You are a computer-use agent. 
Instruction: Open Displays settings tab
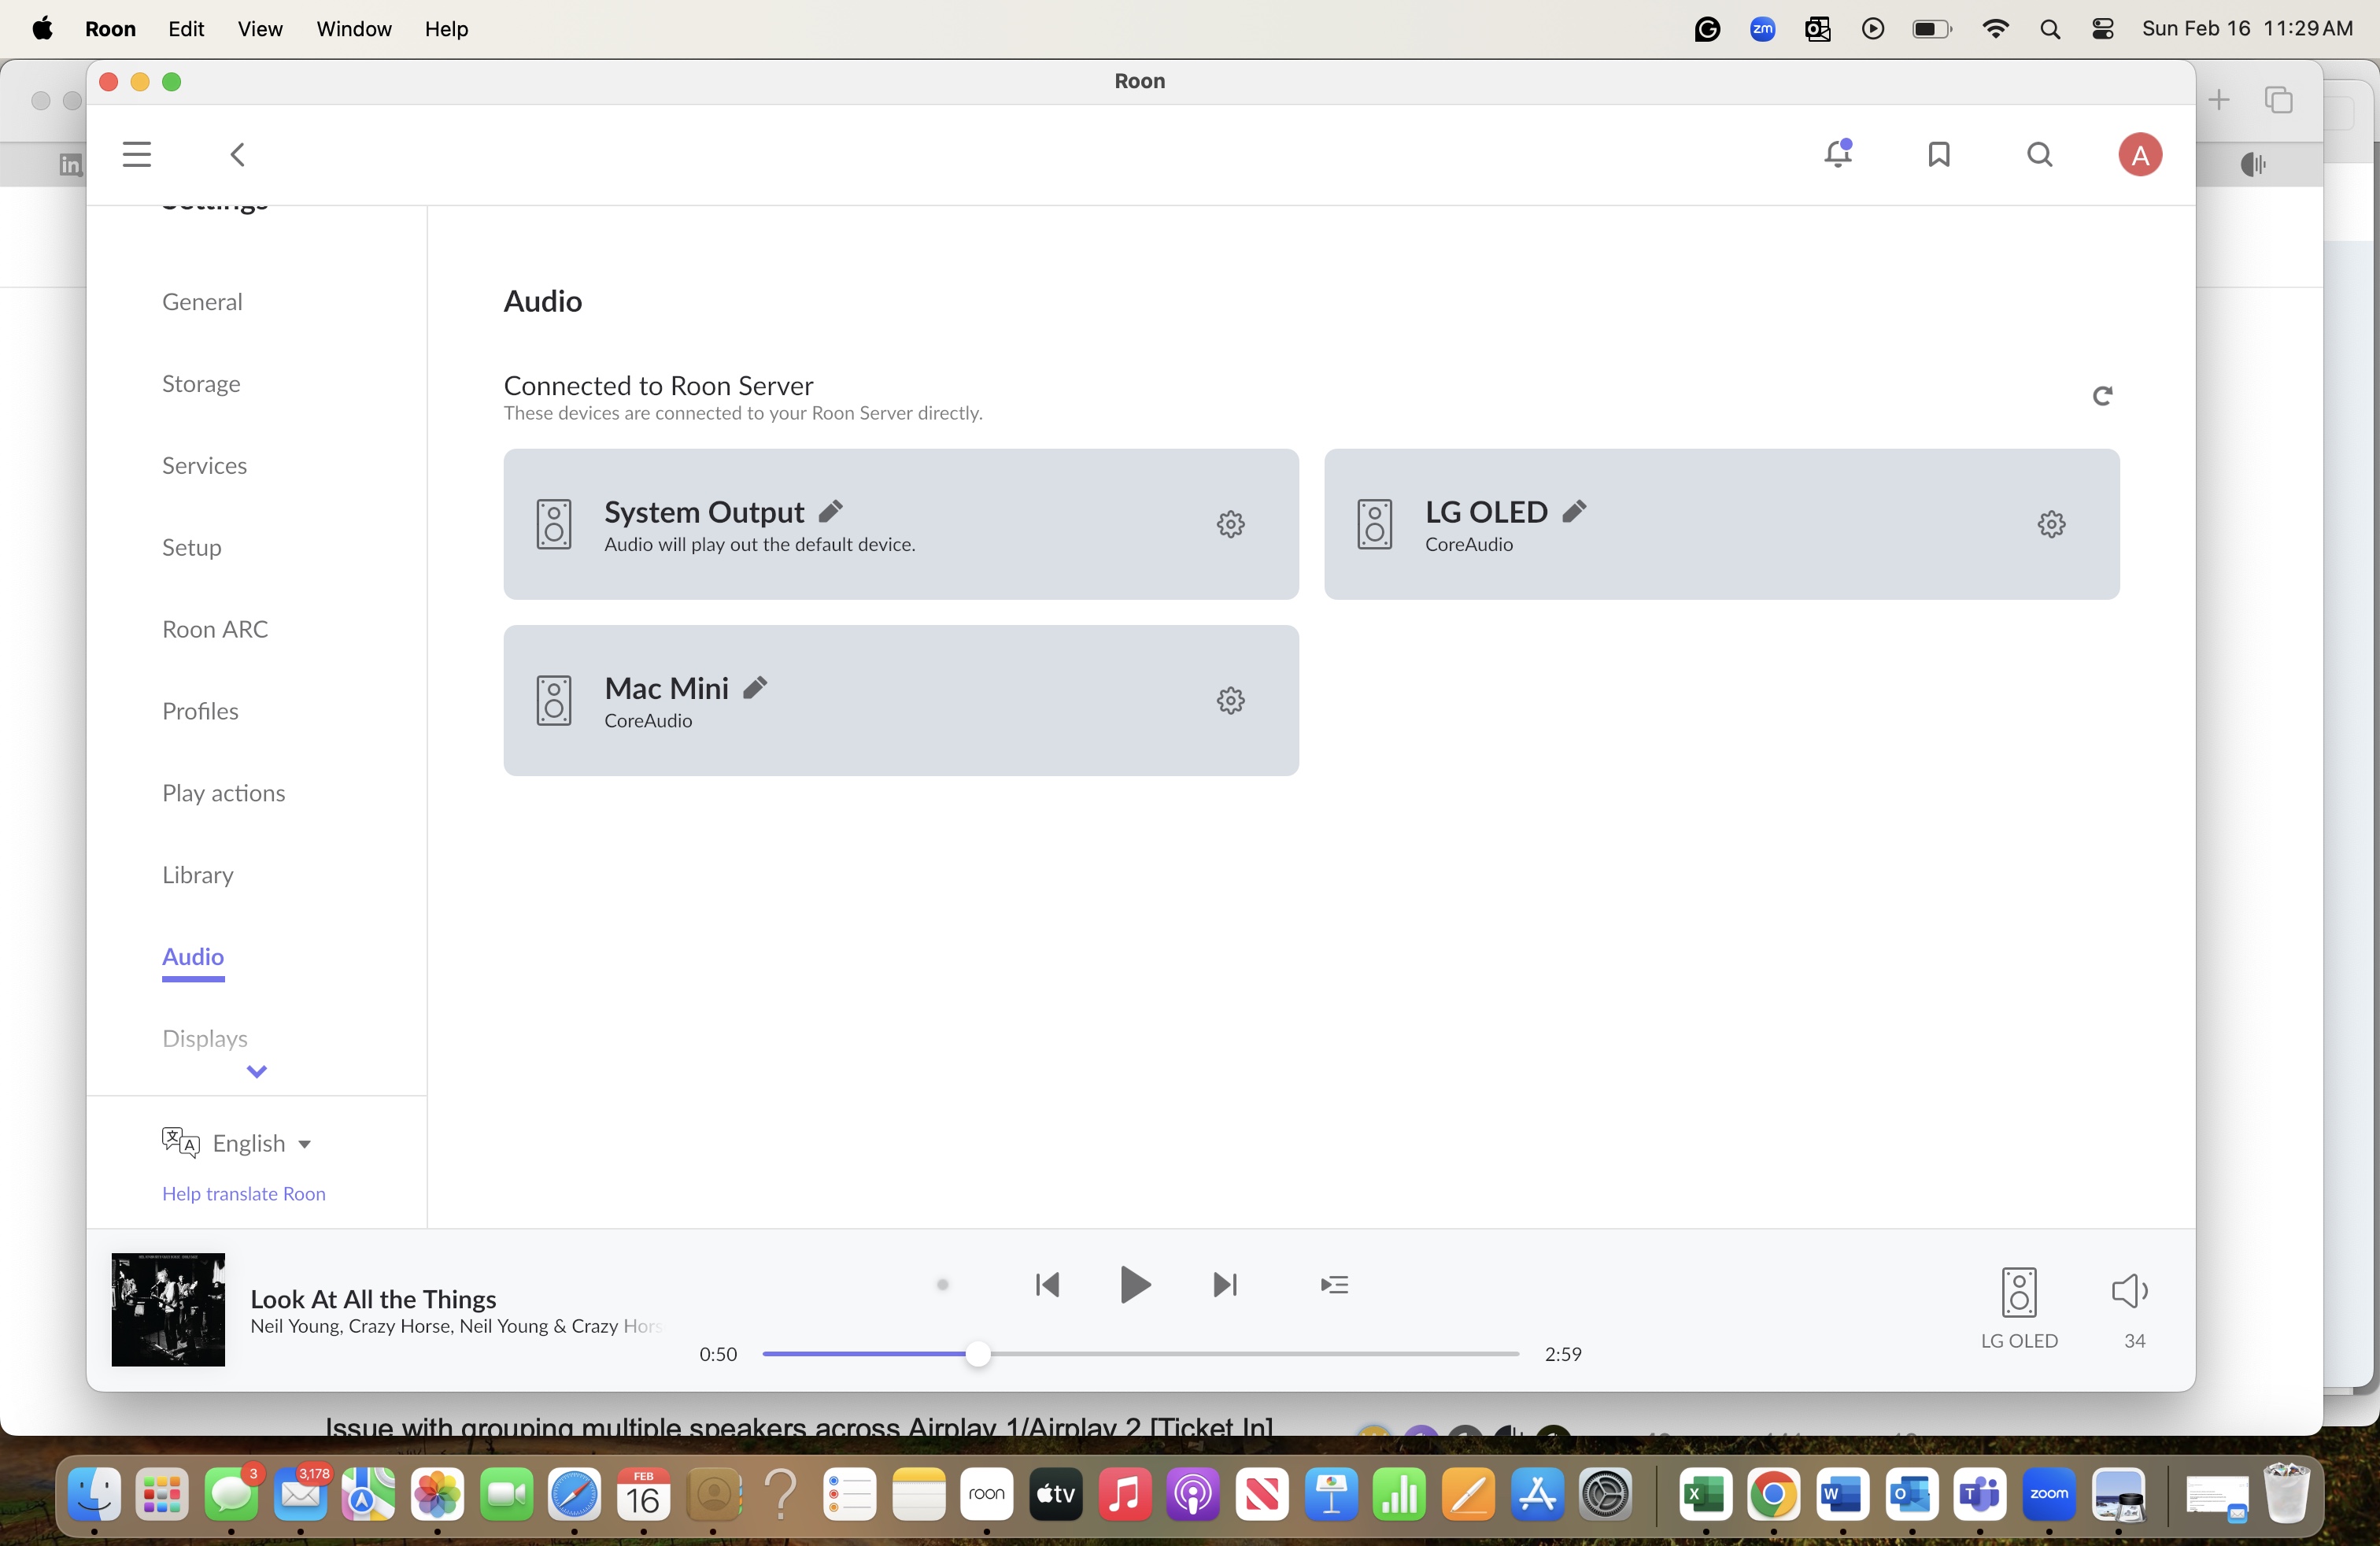point(204,1038)
